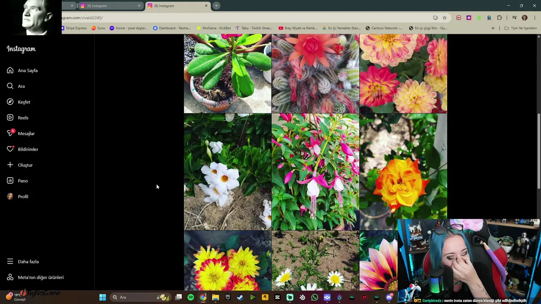Open MrsSiena - KickBot bookmark
Image resolution: width=541 pixels, height=304 pixels.
213,28
